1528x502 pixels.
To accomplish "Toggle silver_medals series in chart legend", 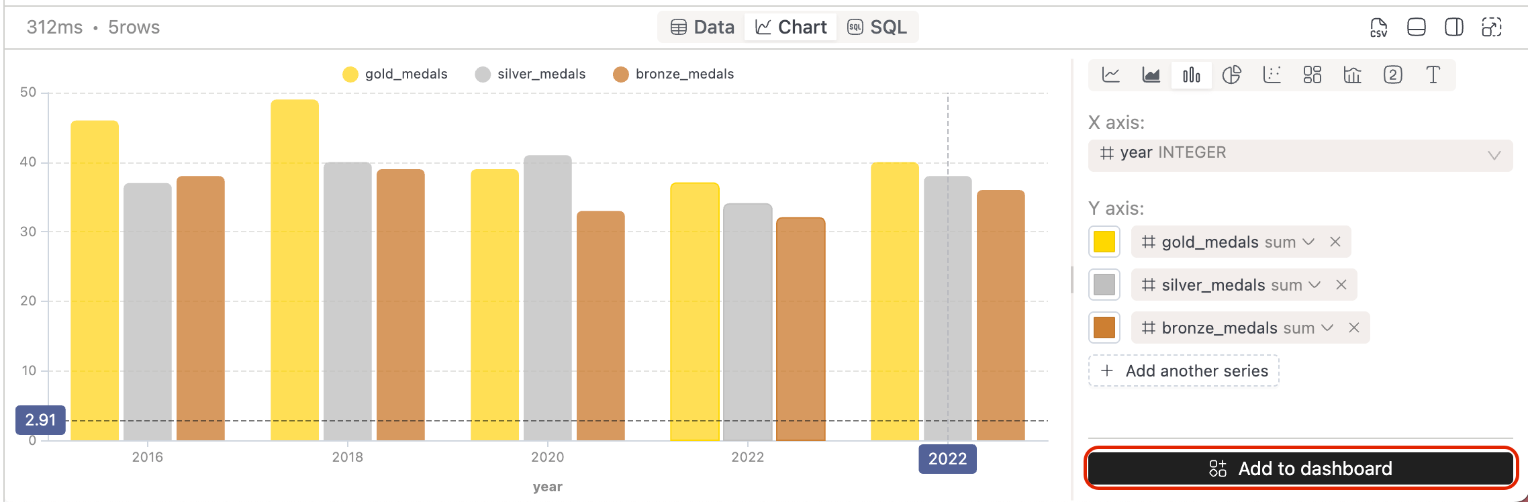I will [x=530, y=74].
